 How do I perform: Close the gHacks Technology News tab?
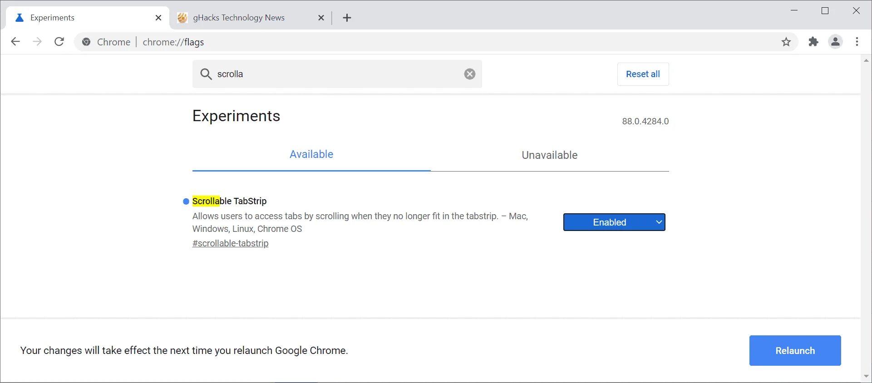pos(321,18)
